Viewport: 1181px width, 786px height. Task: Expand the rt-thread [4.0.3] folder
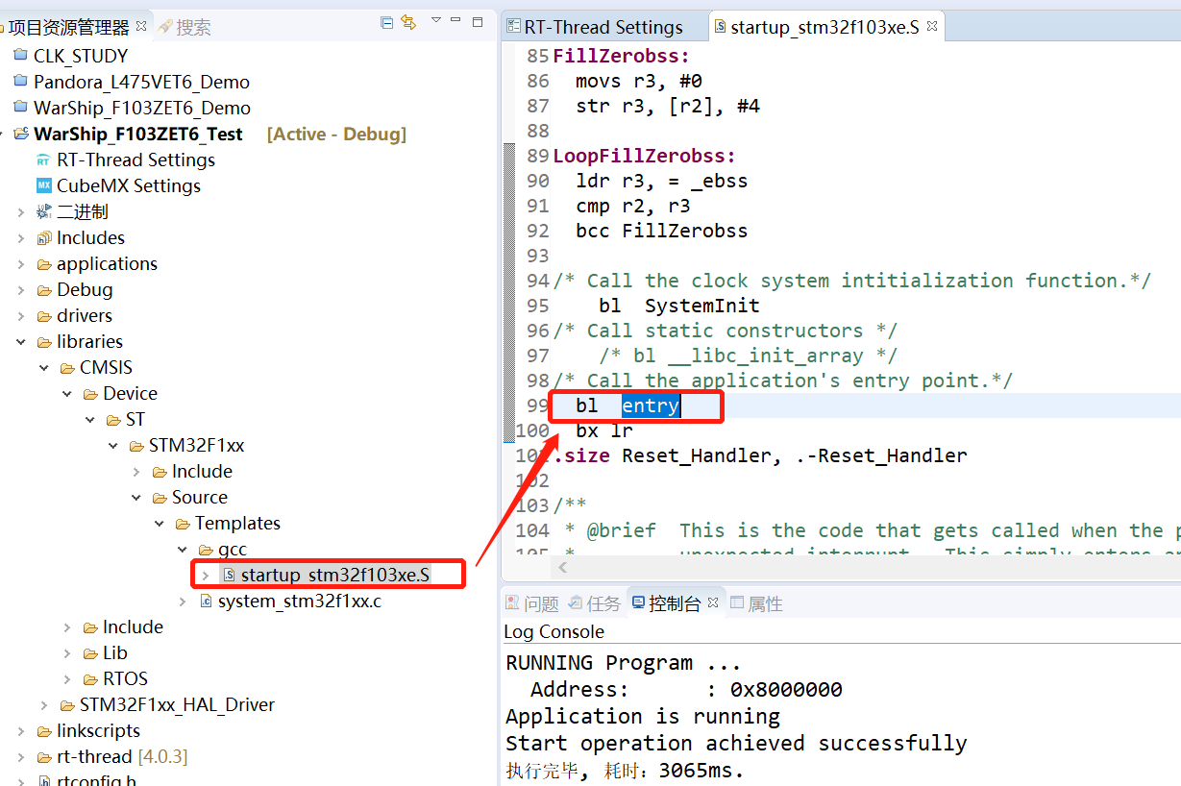coord(21,757)
